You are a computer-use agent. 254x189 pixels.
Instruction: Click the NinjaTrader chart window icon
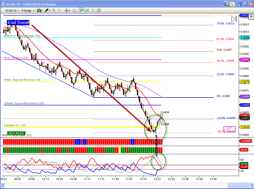click(x=3, y=4)
